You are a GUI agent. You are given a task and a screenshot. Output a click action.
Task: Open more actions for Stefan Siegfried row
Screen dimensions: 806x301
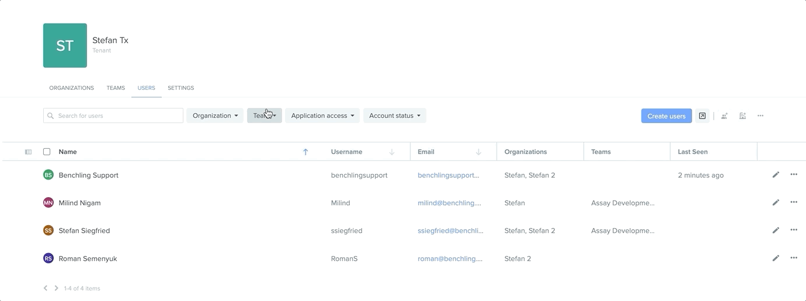(x=794, y=230)
